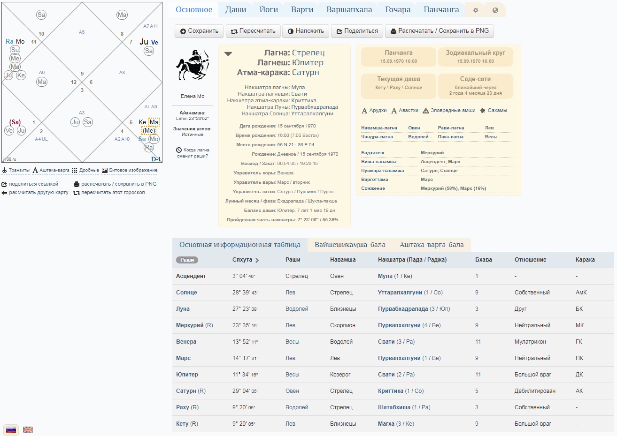Switch language to English flag
The width and height of the screenshot is (617, 436).
[28, 429]
